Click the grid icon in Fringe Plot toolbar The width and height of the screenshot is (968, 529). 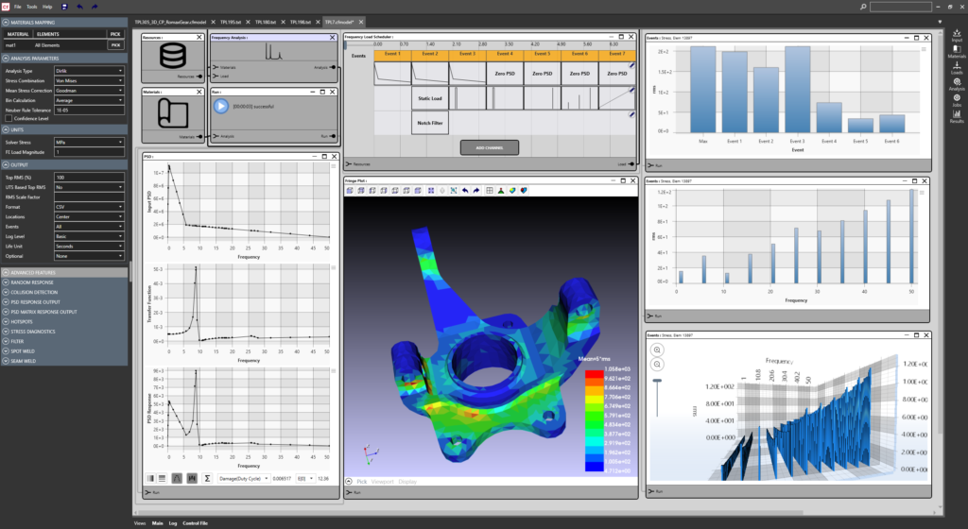pos(490,191)
